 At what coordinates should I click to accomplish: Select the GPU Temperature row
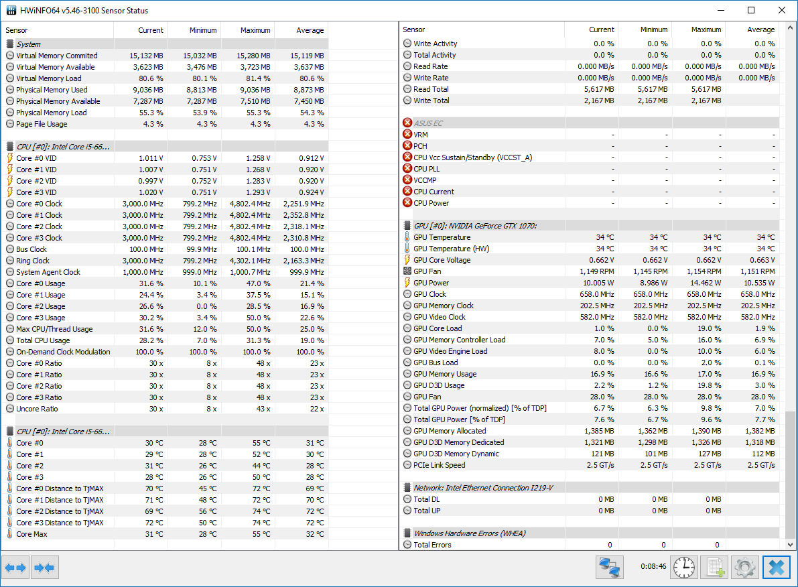pos(442,237)
